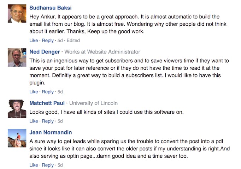Reply to Jean Normandin's comment

coord(48,165)
